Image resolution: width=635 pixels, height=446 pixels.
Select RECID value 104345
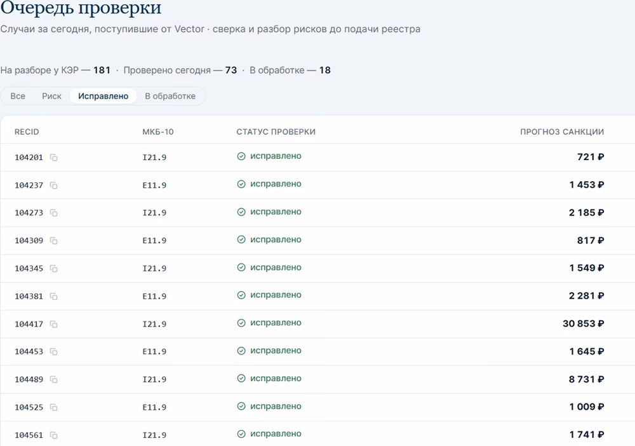(29, 269)
